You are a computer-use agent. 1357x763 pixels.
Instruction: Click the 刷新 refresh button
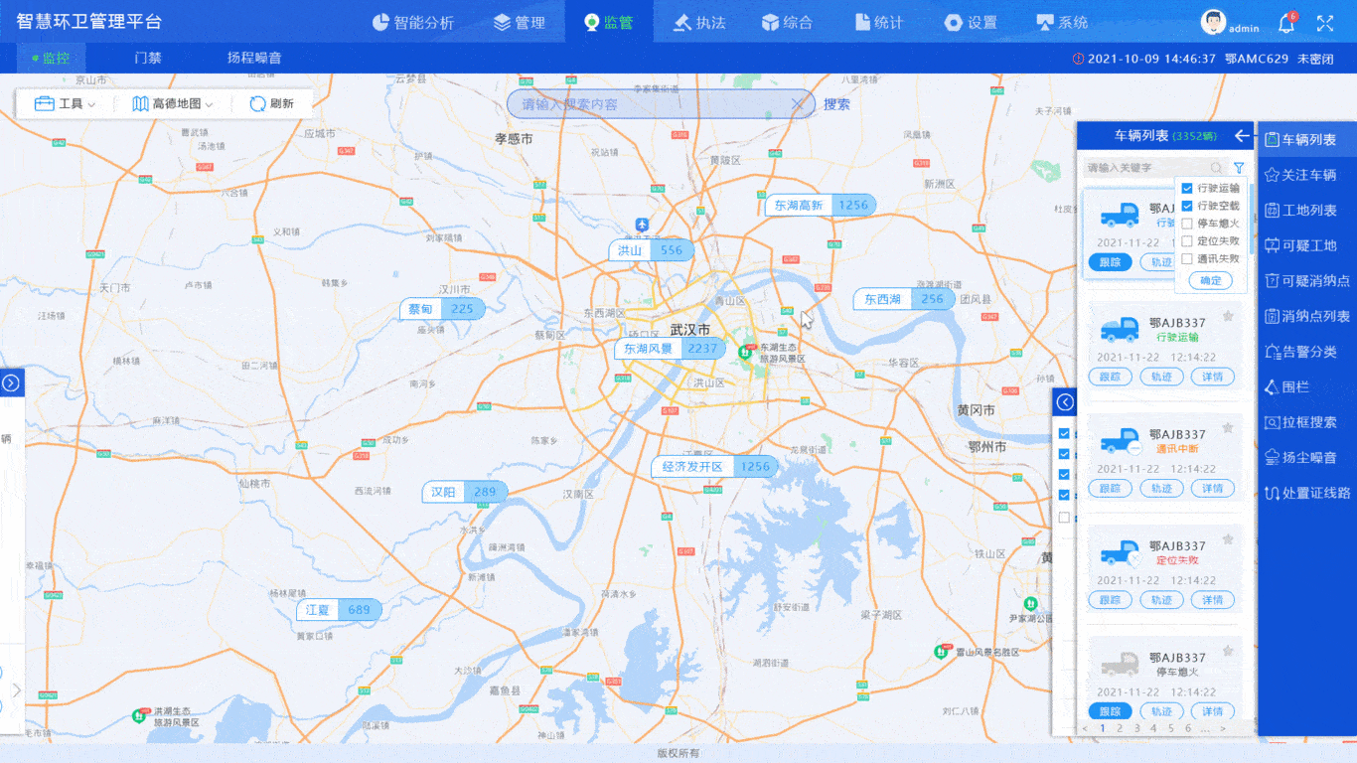pyautogui.click(x=271, y=103)
